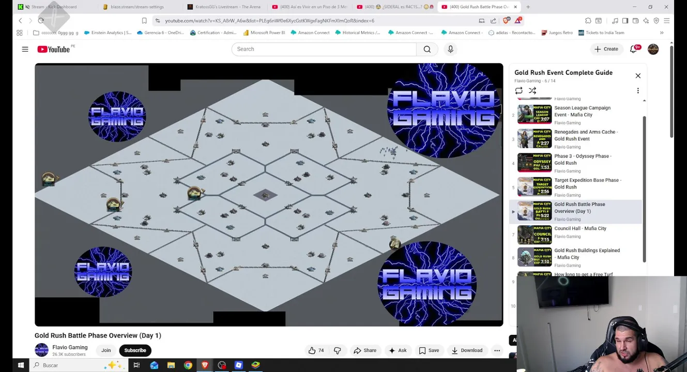Screen dimensions: 687x372
Task: Open browser main menu
Action: point(666,21)
